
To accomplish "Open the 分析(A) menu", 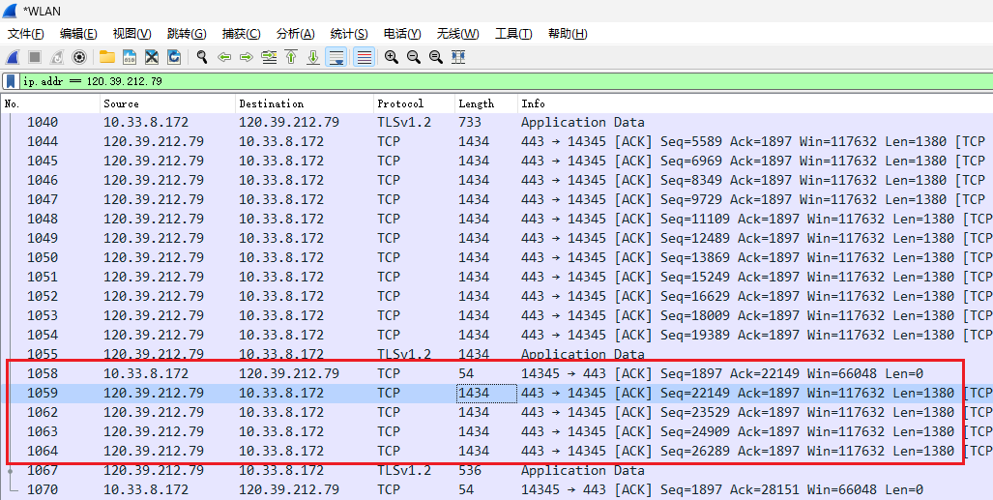I will pos(296,34).
